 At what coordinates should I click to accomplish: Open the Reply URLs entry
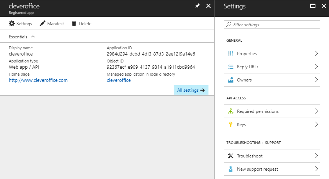272,67
